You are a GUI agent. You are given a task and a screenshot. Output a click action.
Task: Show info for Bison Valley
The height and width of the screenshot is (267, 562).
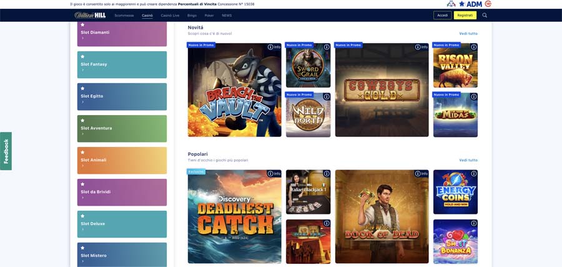click(x=474, y=47)
